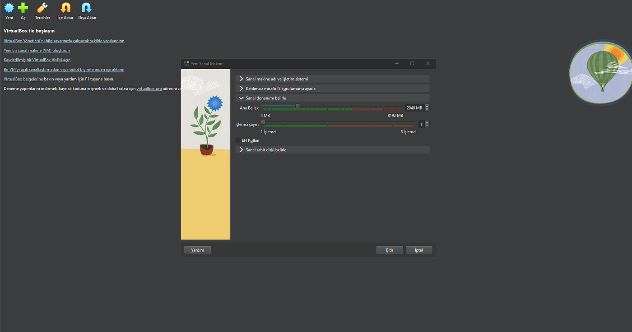Viewport: 632px width, 332px height.
Task: Increase Ana Bellek with the spin up arrow
Action: point(427,107)
